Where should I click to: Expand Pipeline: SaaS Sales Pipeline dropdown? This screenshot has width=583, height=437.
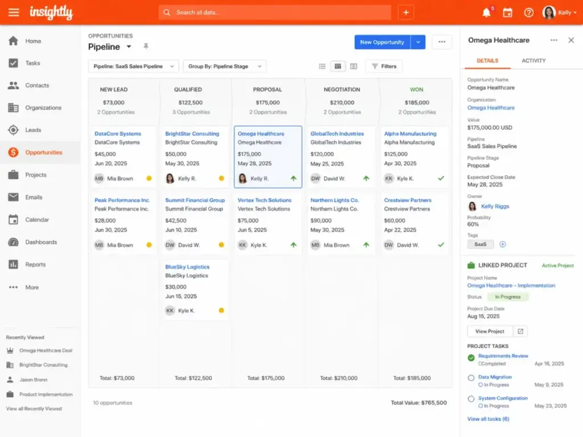133,66
